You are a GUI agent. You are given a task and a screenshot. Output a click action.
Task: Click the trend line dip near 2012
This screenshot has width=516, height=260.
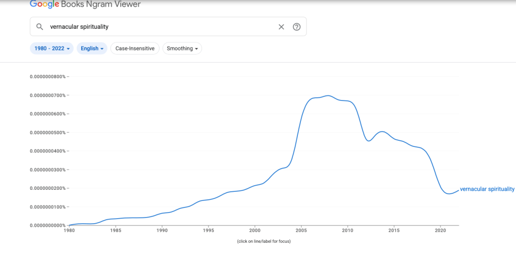(x=369, y=141)
